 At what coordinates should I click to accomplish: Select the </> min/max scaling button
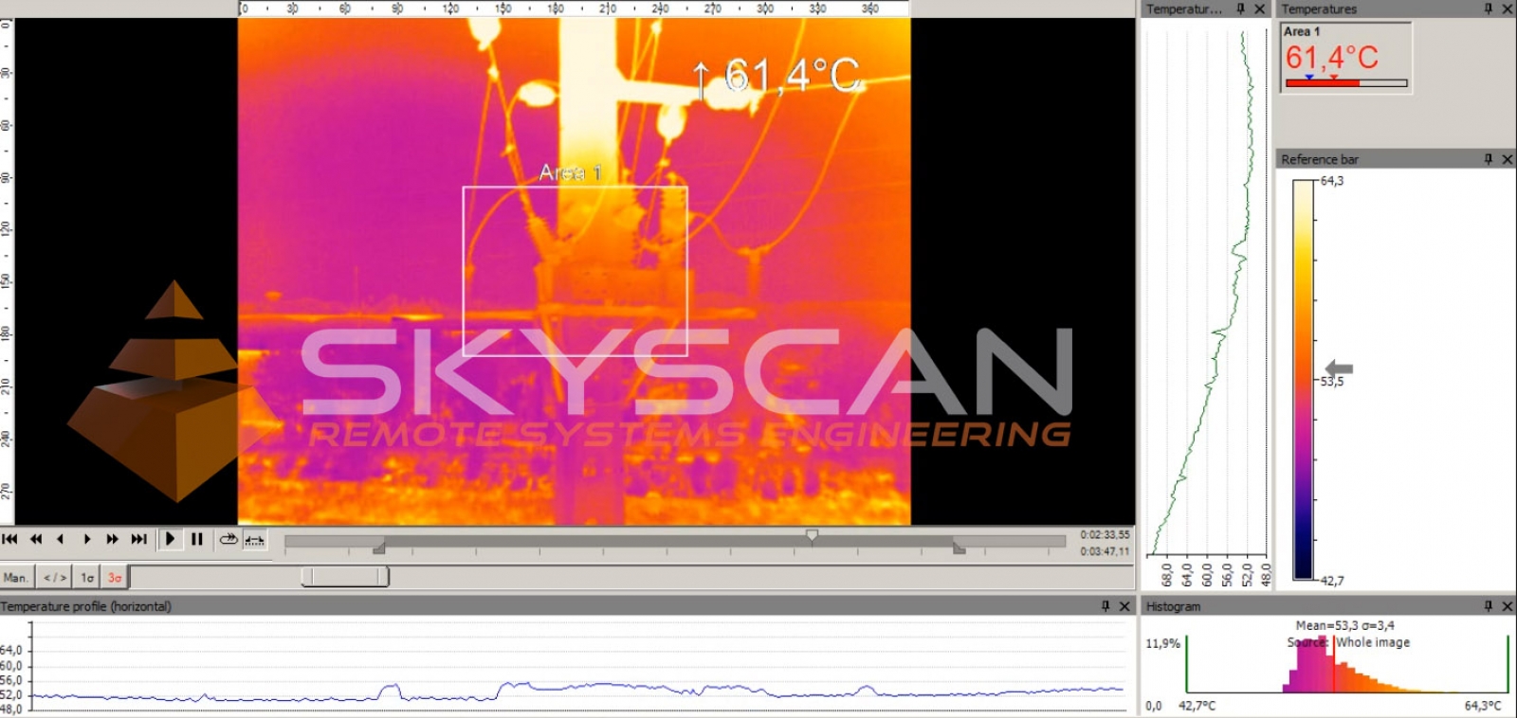click(55, 577)
